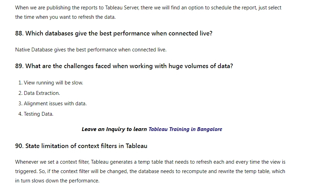Click the 'Leave an Inquiry to learn' text
The height and width of the screenshot is (188, 313).
coord(114,129)
